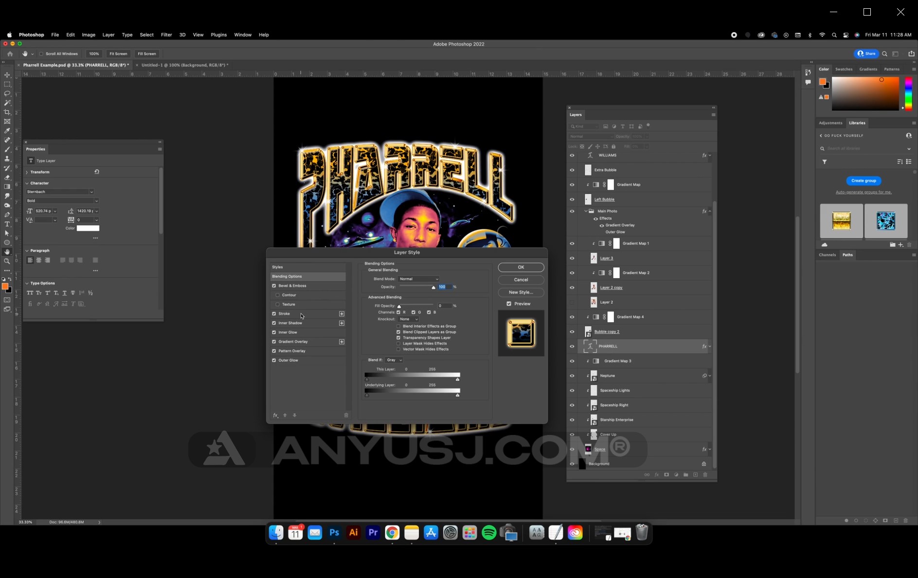Add layer mask in Layers panel

666,475
